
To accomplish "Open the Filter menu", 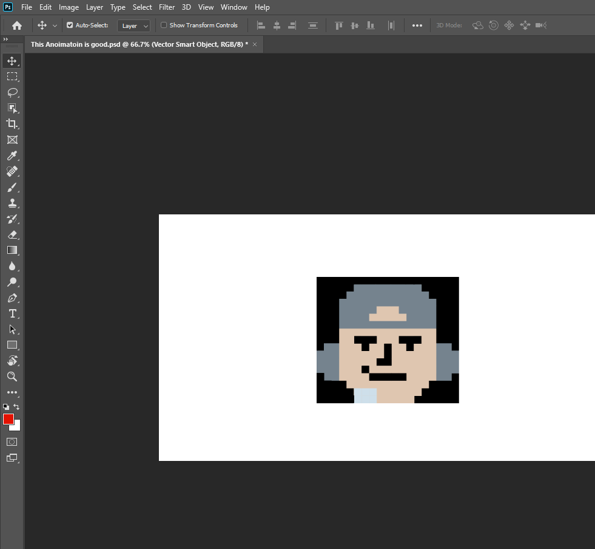I will (x=166, y=7).
